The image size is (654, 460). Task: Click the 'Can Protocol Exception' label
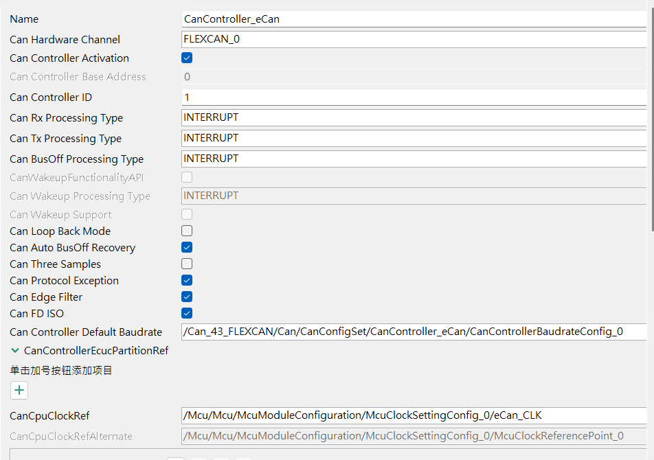click(x=65, y=281)
